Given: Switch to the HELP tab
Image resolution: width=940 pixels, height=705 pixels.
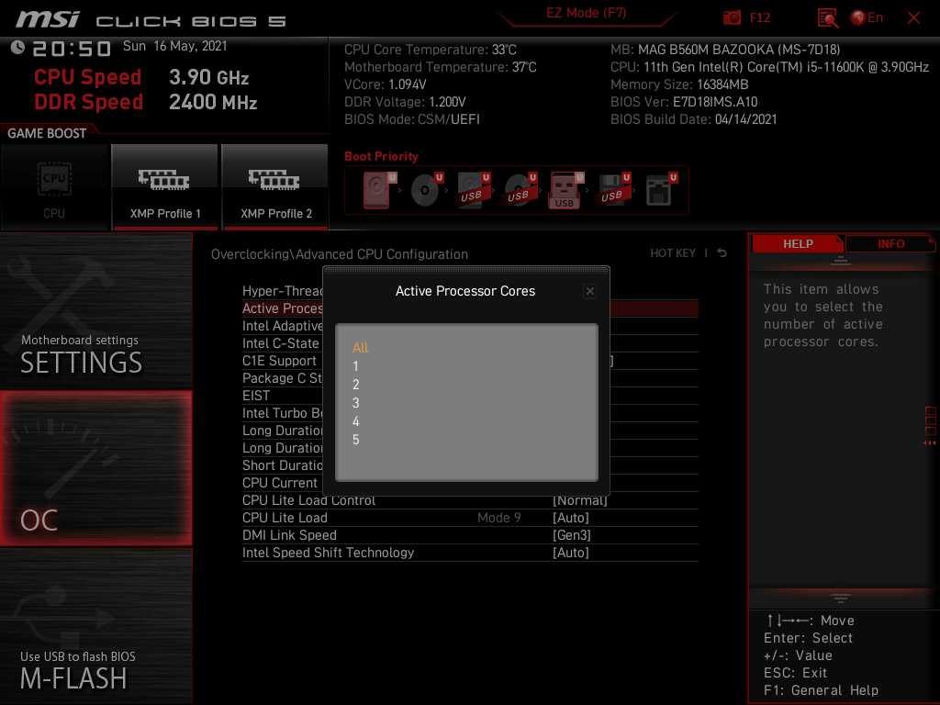Looking at the screenshot, I should [798, 244].
